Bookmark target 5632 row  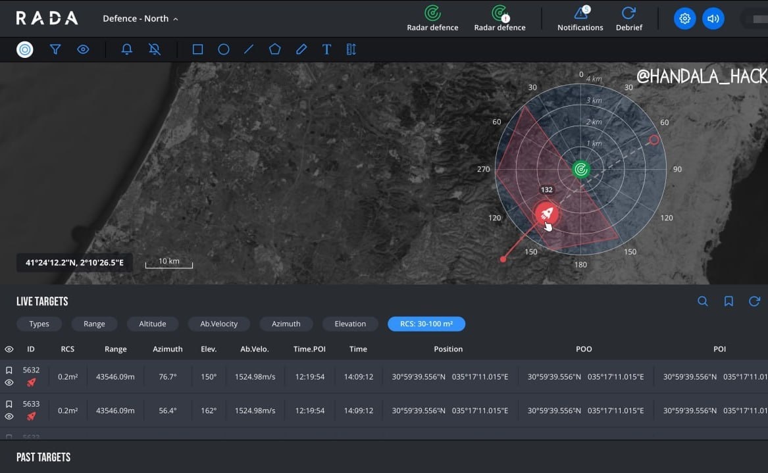(9, 370)
